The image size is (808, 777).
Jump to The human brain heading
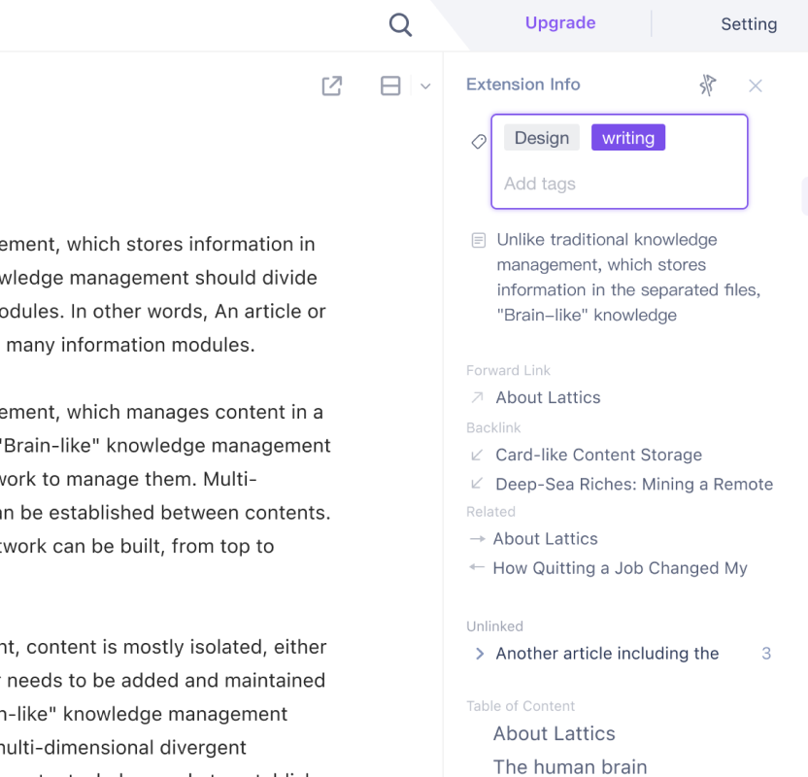point(570,766)
